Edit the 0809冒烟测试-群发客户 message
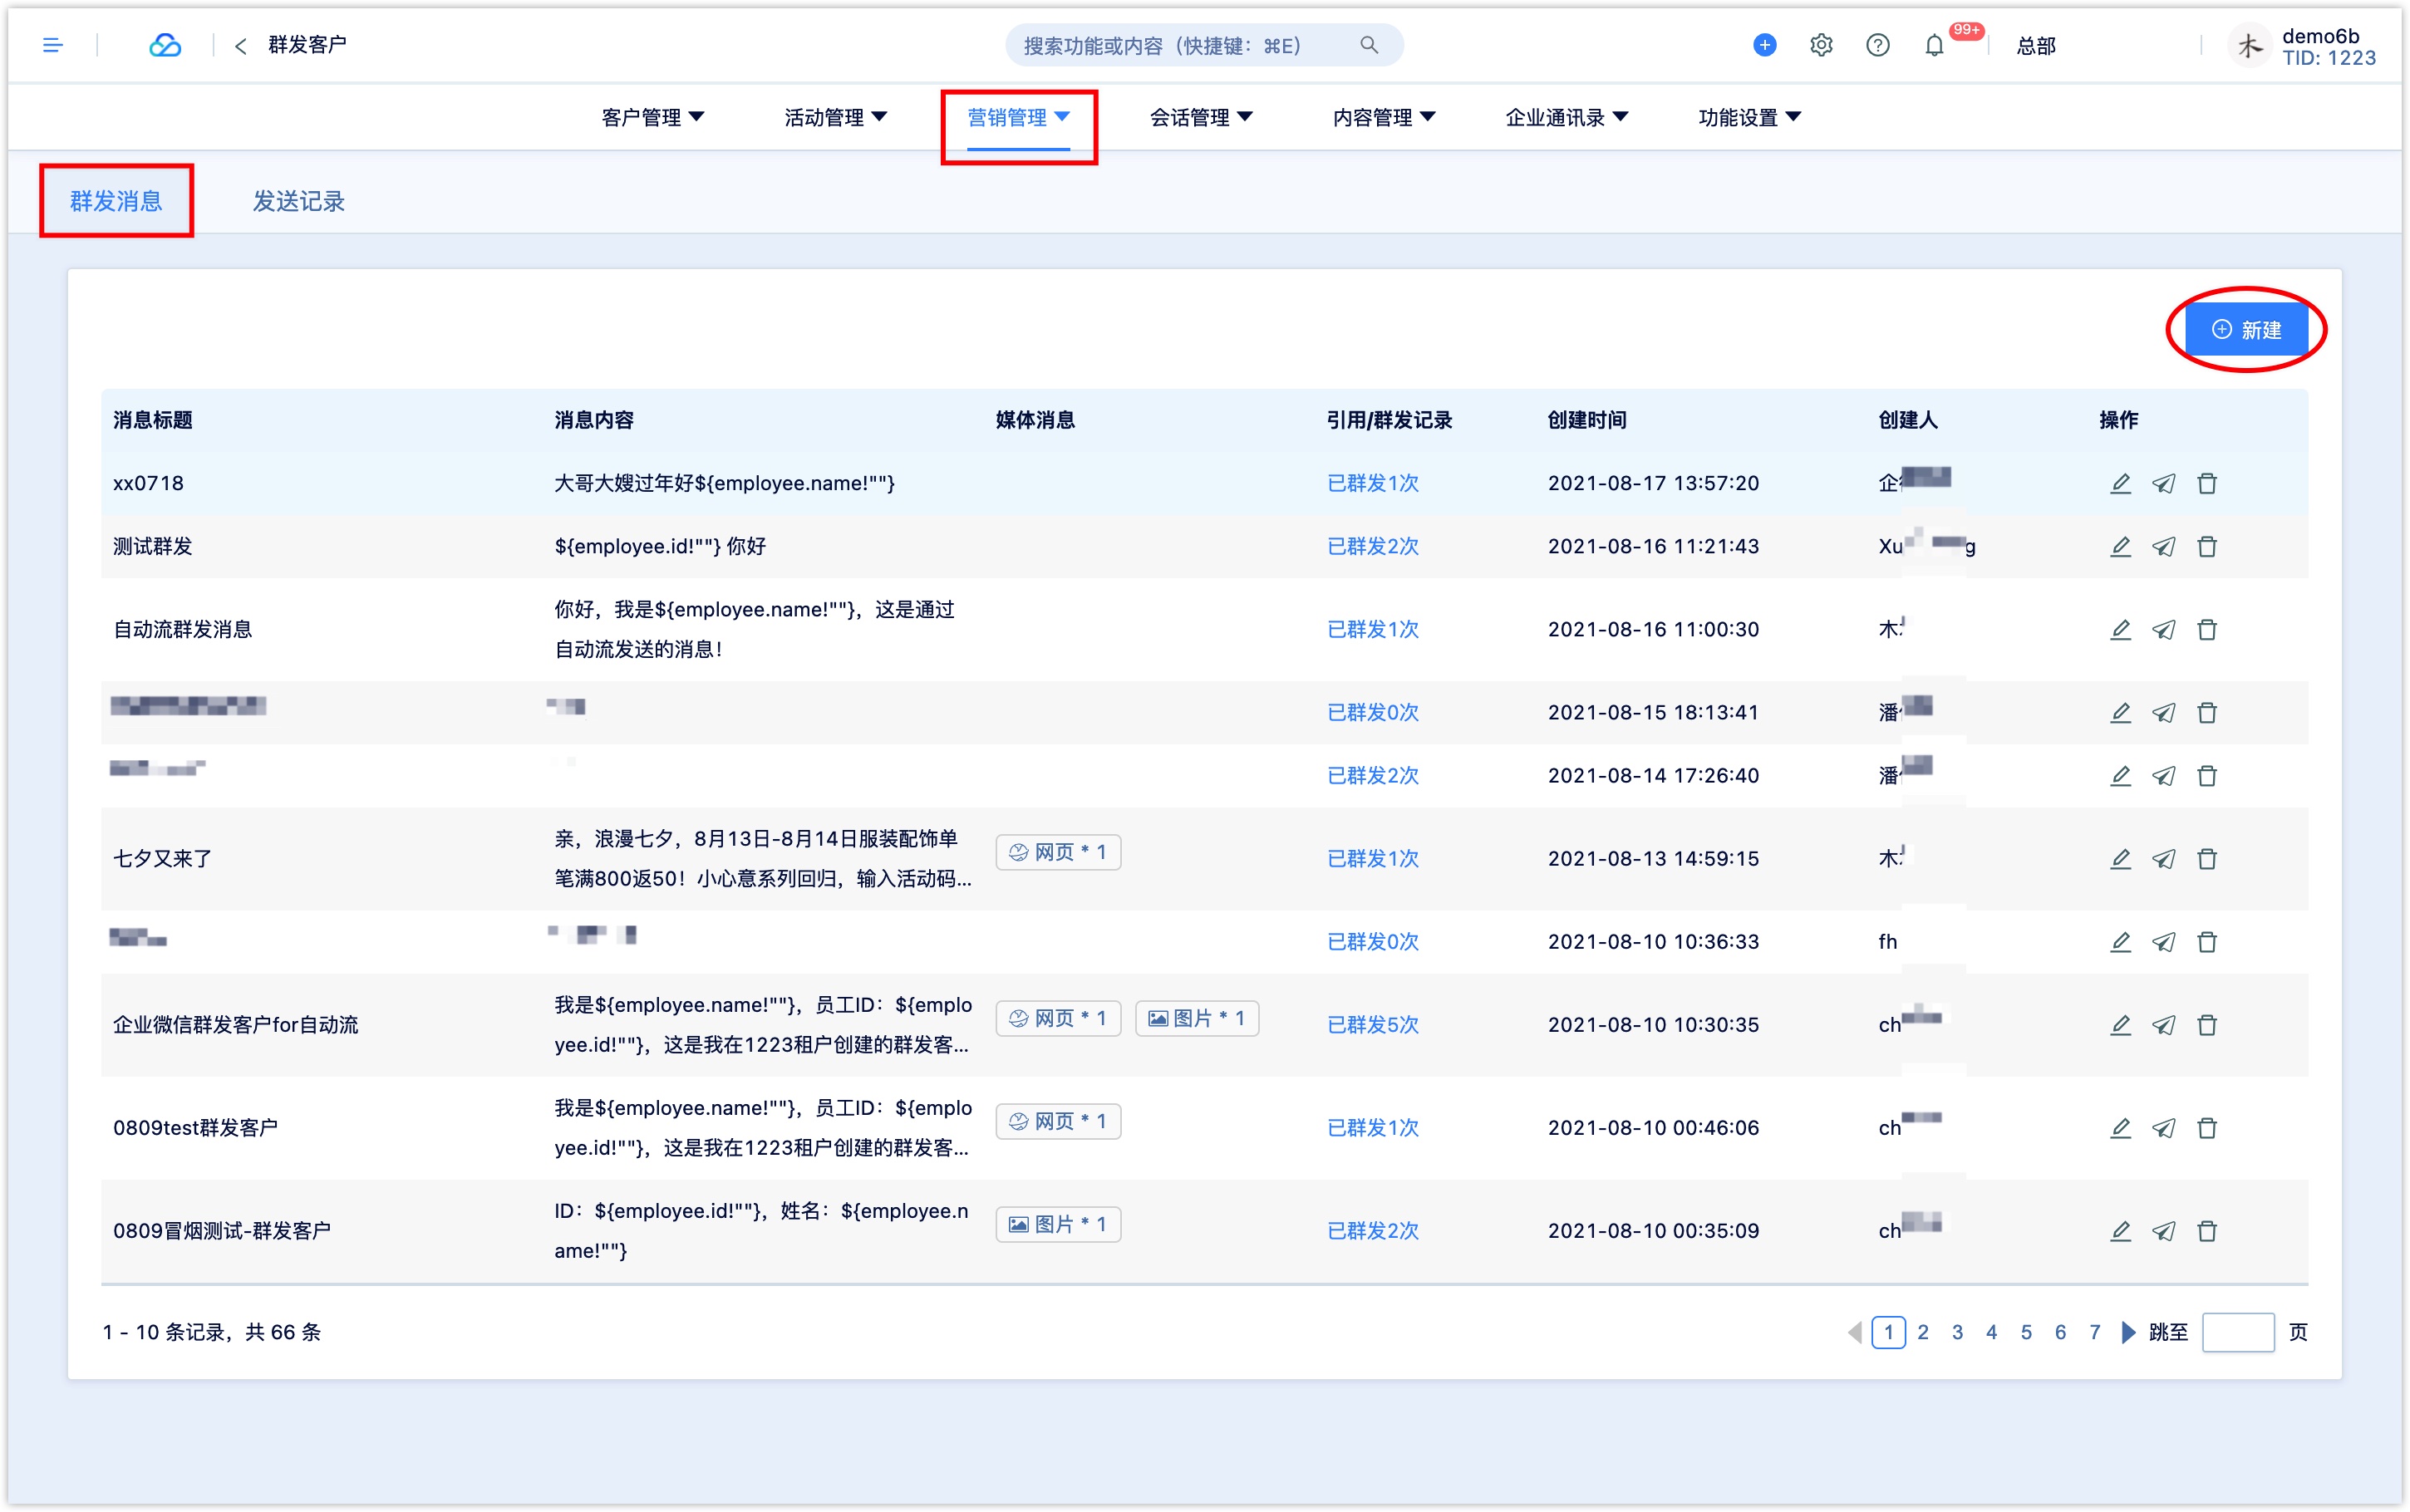This screenshot has height=1512, width=2410. (x=2120, y=1230)
